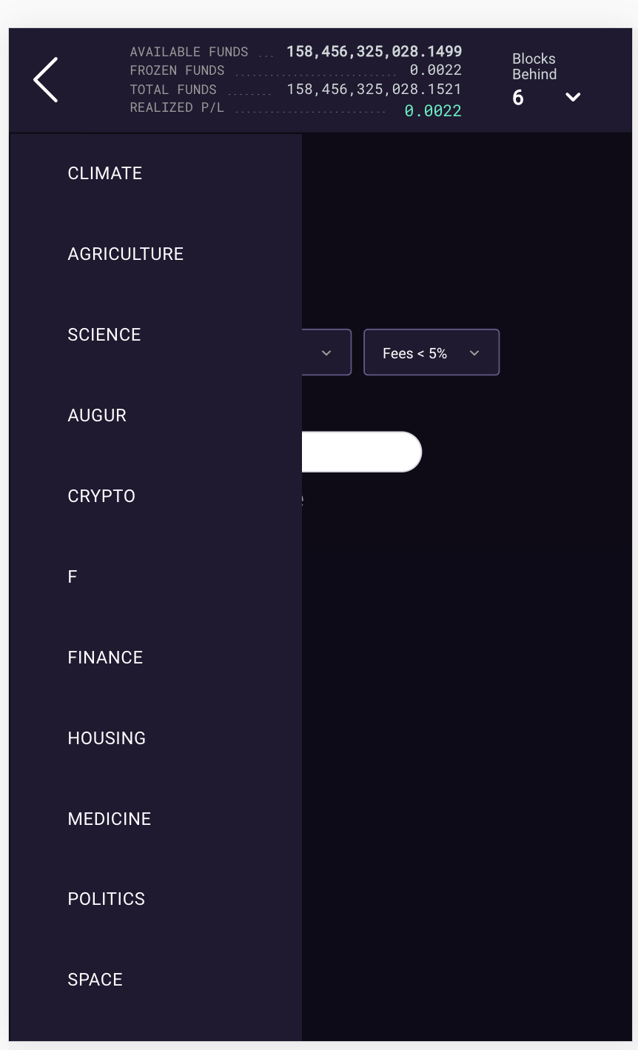The width and height of the screenshot is (638, 1050).
Task: Select the "F" category entry
Action: [x=72, y=577]
